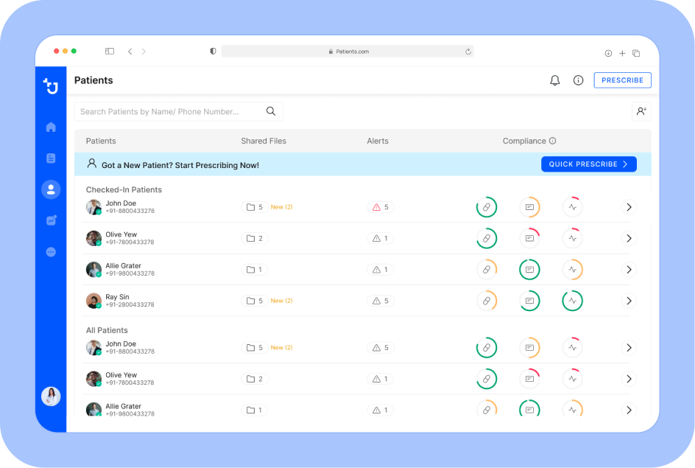Open the documents sidebar icon
The width and height of the screenshot is (695, 468).
point(51,158)
